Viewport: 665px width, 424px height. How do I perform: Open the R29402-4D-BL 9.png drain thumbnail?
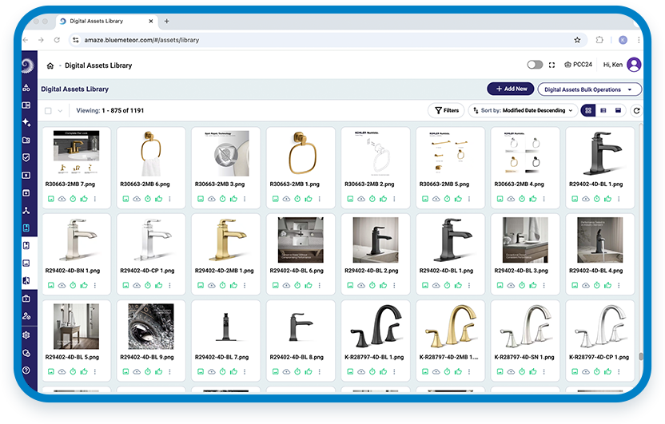coord(151,326)
